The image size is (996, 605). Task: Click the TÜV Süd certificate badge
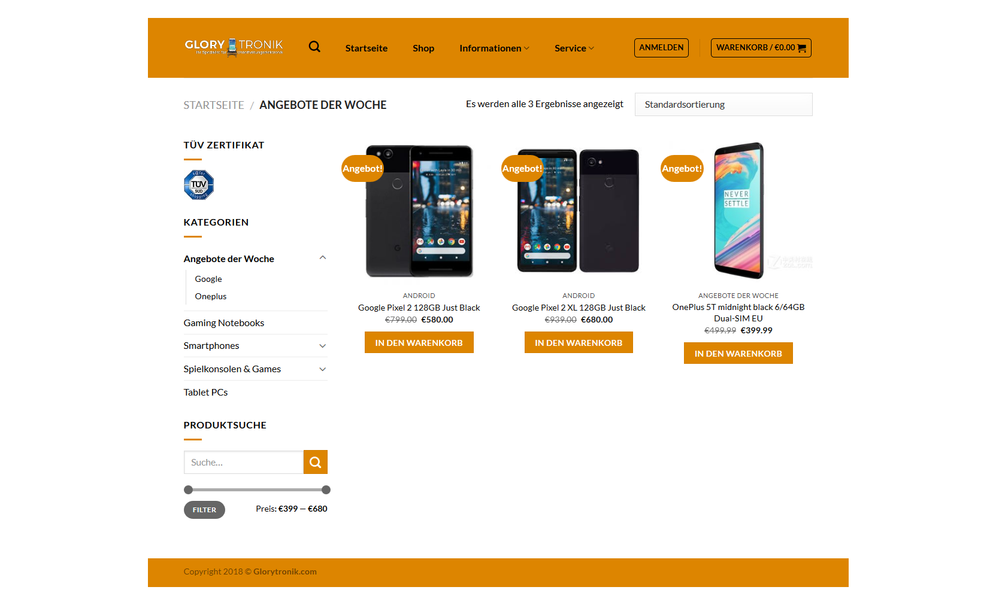(199, 185)
